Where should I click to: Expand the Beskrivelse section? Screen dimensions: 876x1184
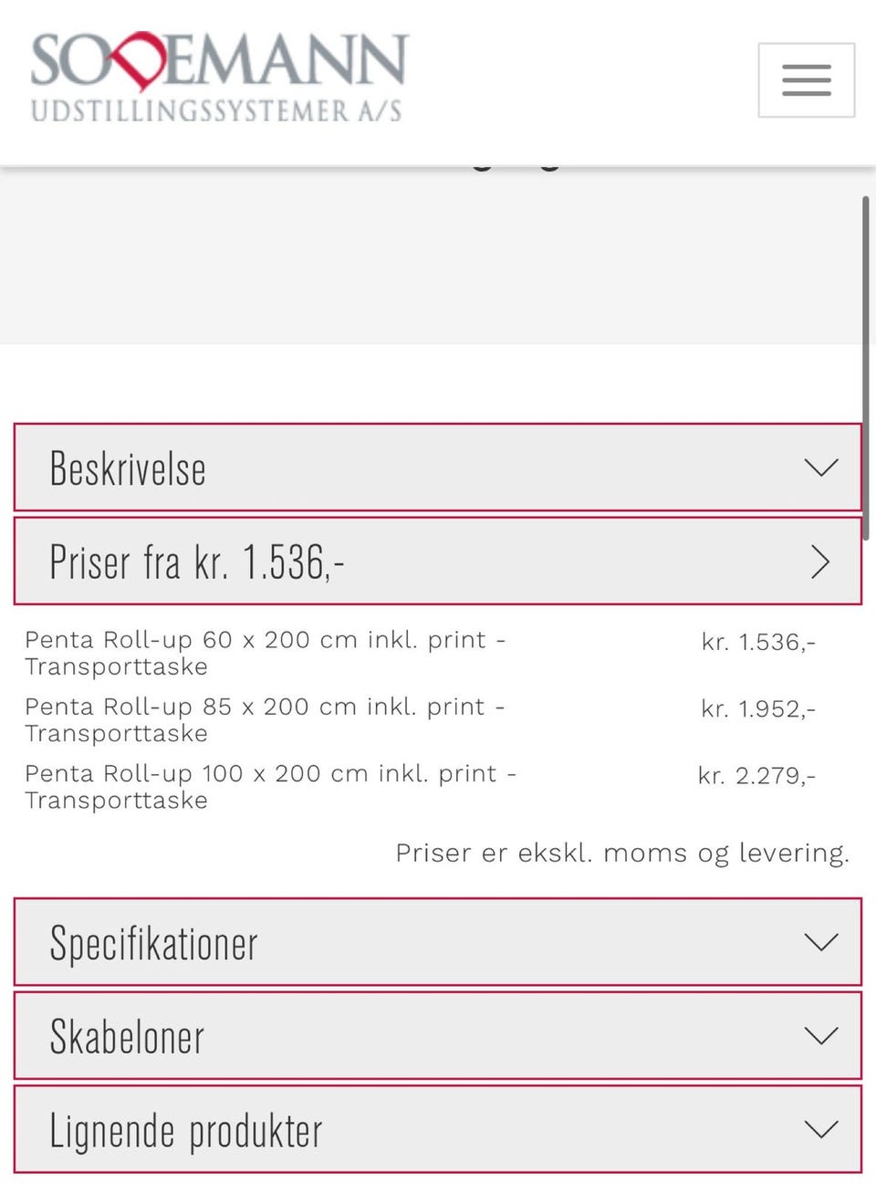coord(128,468)
